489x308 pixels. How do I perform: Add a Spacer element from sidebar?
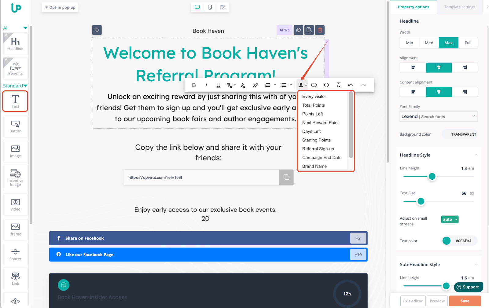point(15,254)
